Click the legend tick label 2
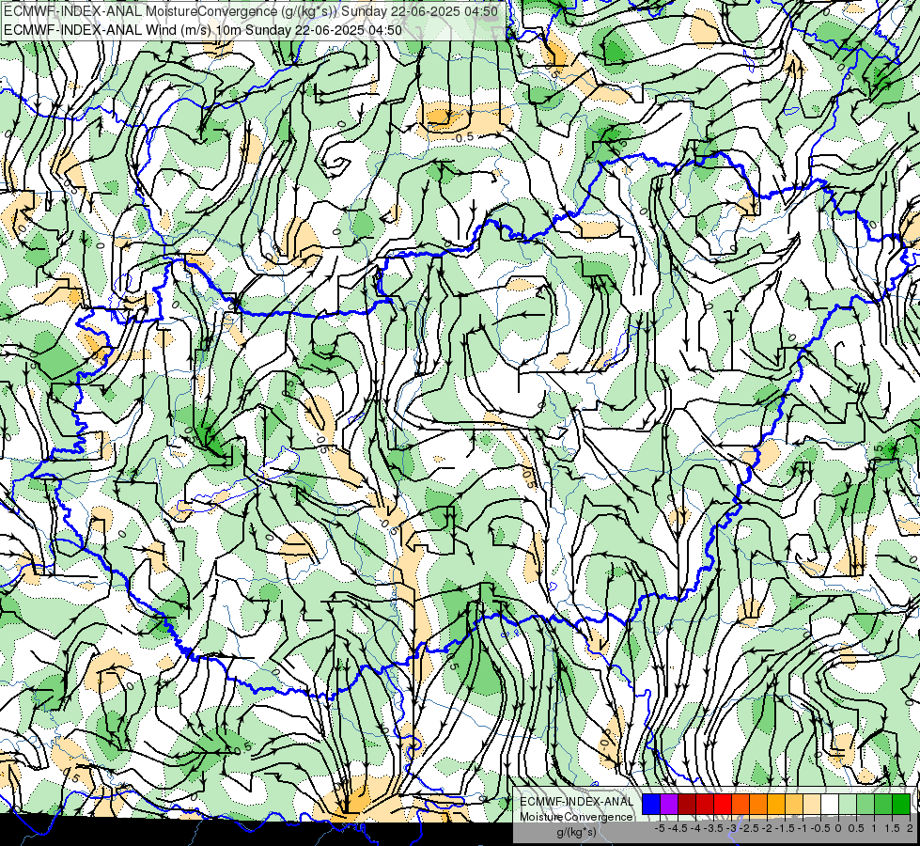The height and width of the screenshot is (846, 920). pos(910,828)
